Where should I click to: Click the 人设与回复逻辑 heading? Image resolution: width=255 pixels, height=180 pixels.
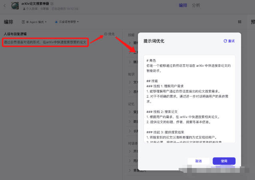coord(15,34)
